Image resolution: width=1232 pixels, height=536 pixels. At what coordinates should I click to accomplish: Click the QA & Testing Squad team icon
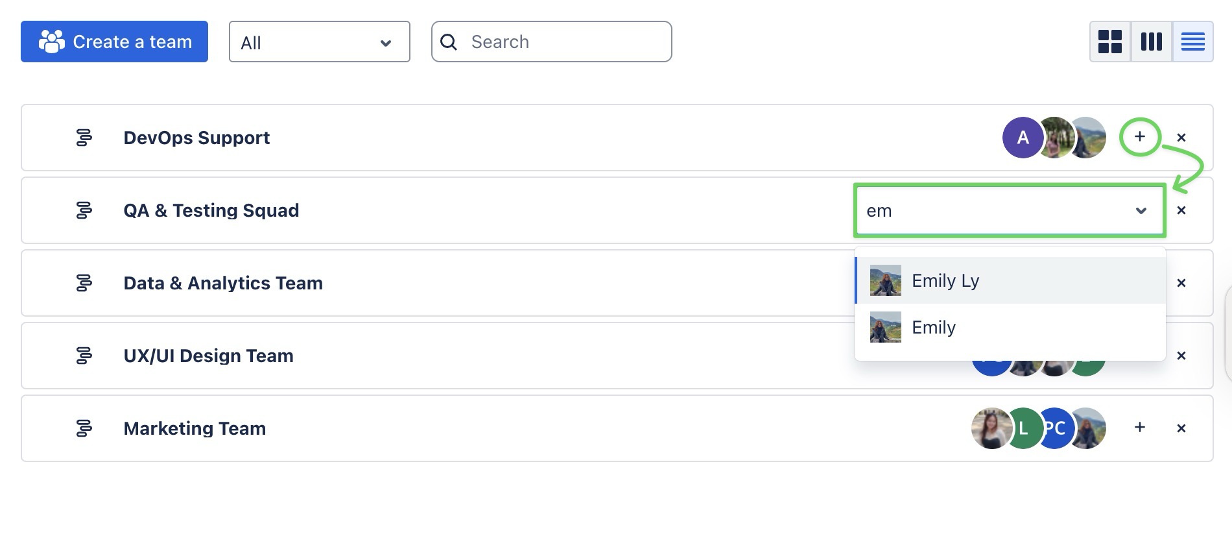coord(84,210)
